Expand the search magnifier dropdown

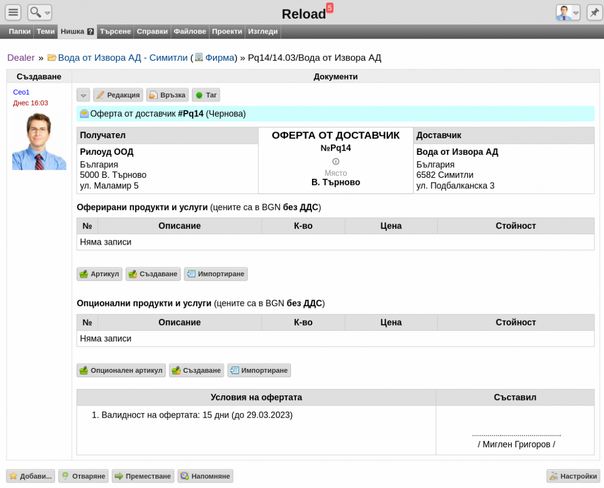[40, 12]
